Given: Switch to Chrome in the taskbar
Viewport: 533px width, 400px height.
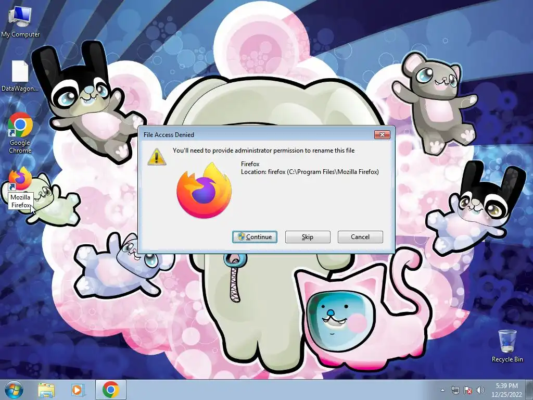Looking at the screenshot, I should [x=110, y=390].
